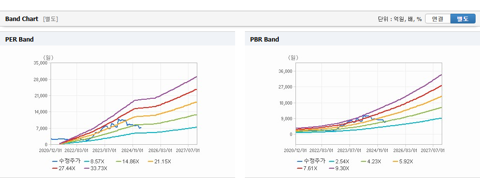Toggle 8.57X legend series
The height and width of the screenshot is (178, 480).
tap(94, 161)
